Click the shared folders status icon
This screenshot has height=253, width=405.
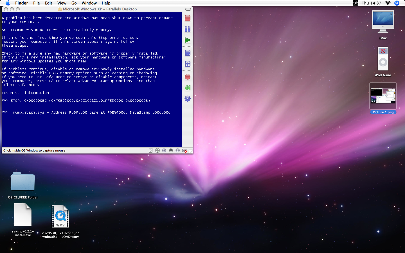(x=184, y=150)
